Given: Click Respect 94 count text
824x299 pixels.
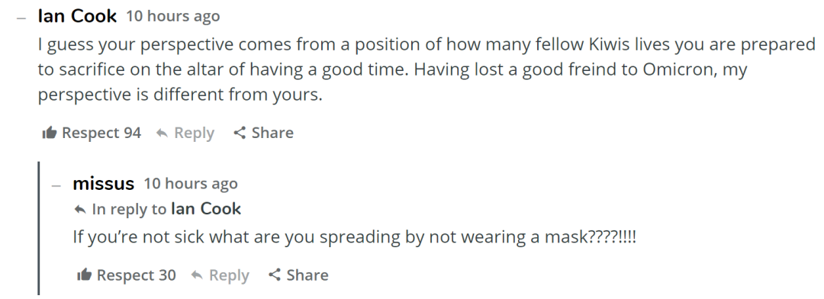Looking at the screenshot, I should pos(101,133).
